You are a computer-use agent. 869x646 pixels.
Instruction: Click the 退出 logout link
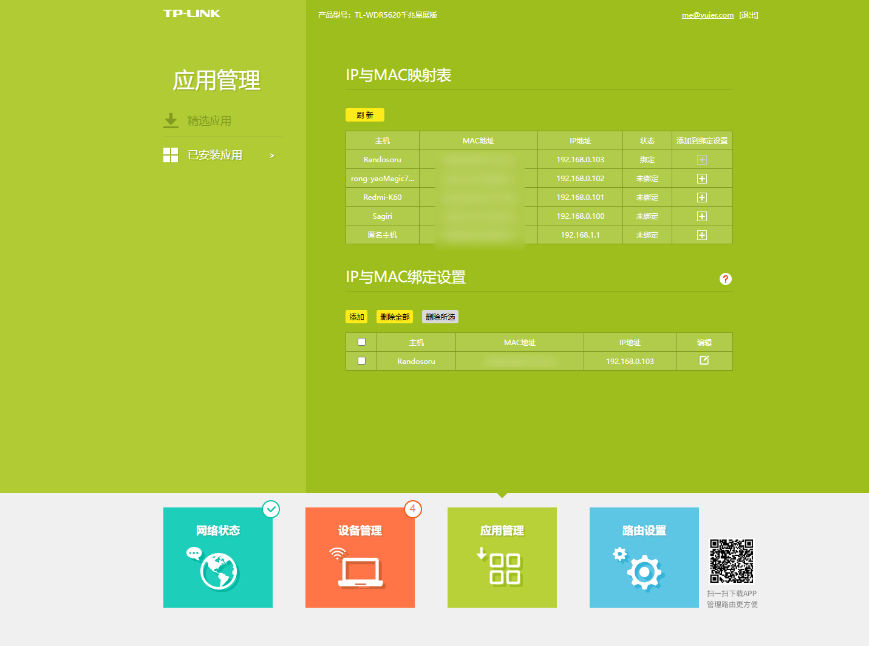pyautogui.click(x=749, y=15)
